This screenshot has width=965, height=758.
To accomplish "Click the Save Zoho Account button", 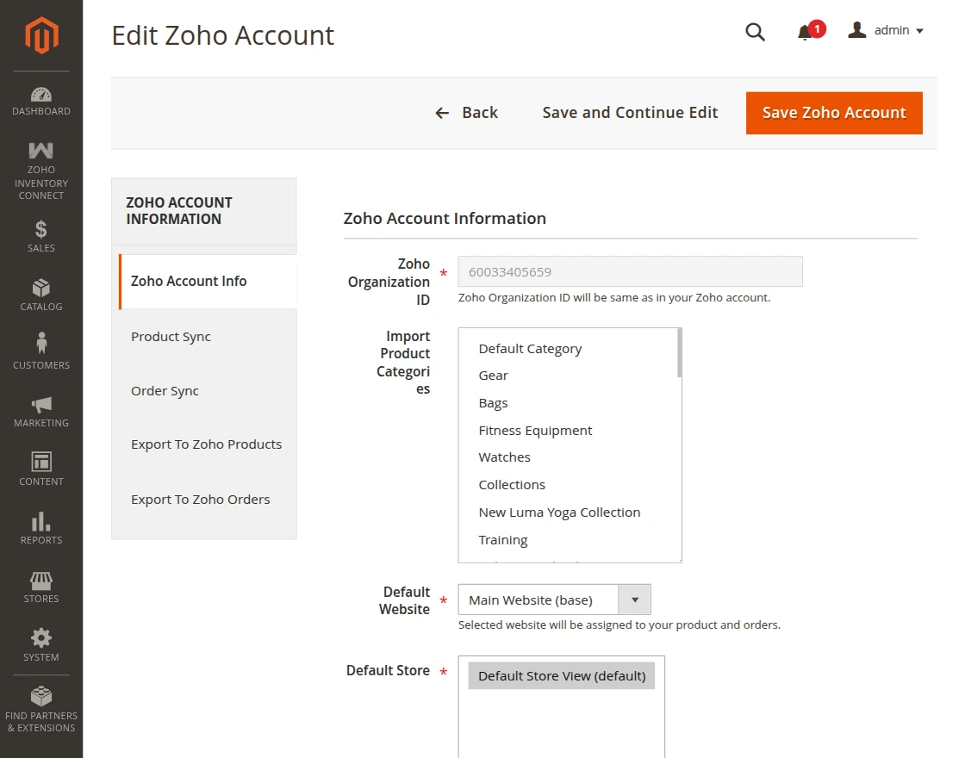I will click(x=833, y=112).
